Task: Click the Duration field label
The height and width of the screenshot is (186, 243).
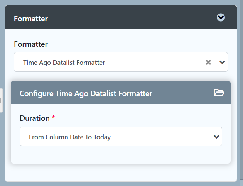Action: pyautogui.click(x=35, y=118)
